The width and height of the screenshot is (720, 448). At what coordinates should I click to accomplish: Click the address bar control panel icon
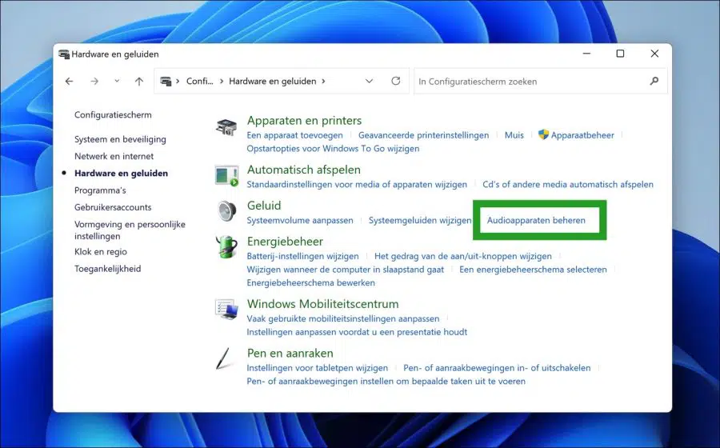[x=166, y=82]
